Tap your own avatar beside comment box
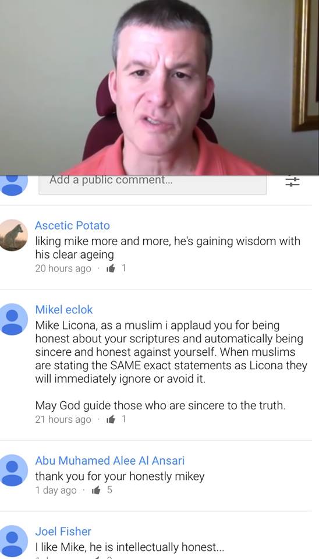319x559 pixels. tap(12, 185)
